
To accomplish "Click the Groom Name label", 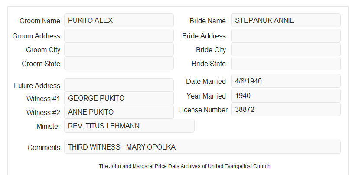I will [x=40, y=21].
